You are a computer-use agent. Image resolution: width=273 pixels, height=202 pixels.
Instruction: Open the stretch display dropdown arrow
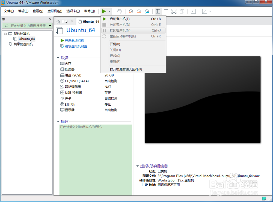click(210, 11)
